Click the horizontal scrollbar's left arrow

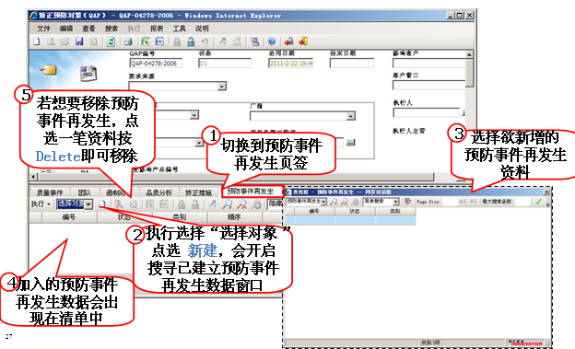[x=33, y=177]
